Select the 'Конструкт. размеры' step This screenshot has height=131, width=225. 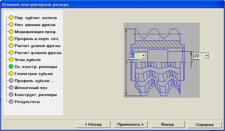coord(36,95)
